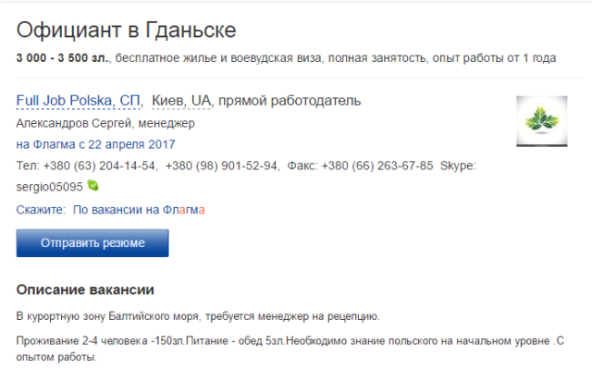The image size is (592, 381).
Task: Click the paragraph starting 'Проживание 2-4 человека'
Action: coord(290,349)
